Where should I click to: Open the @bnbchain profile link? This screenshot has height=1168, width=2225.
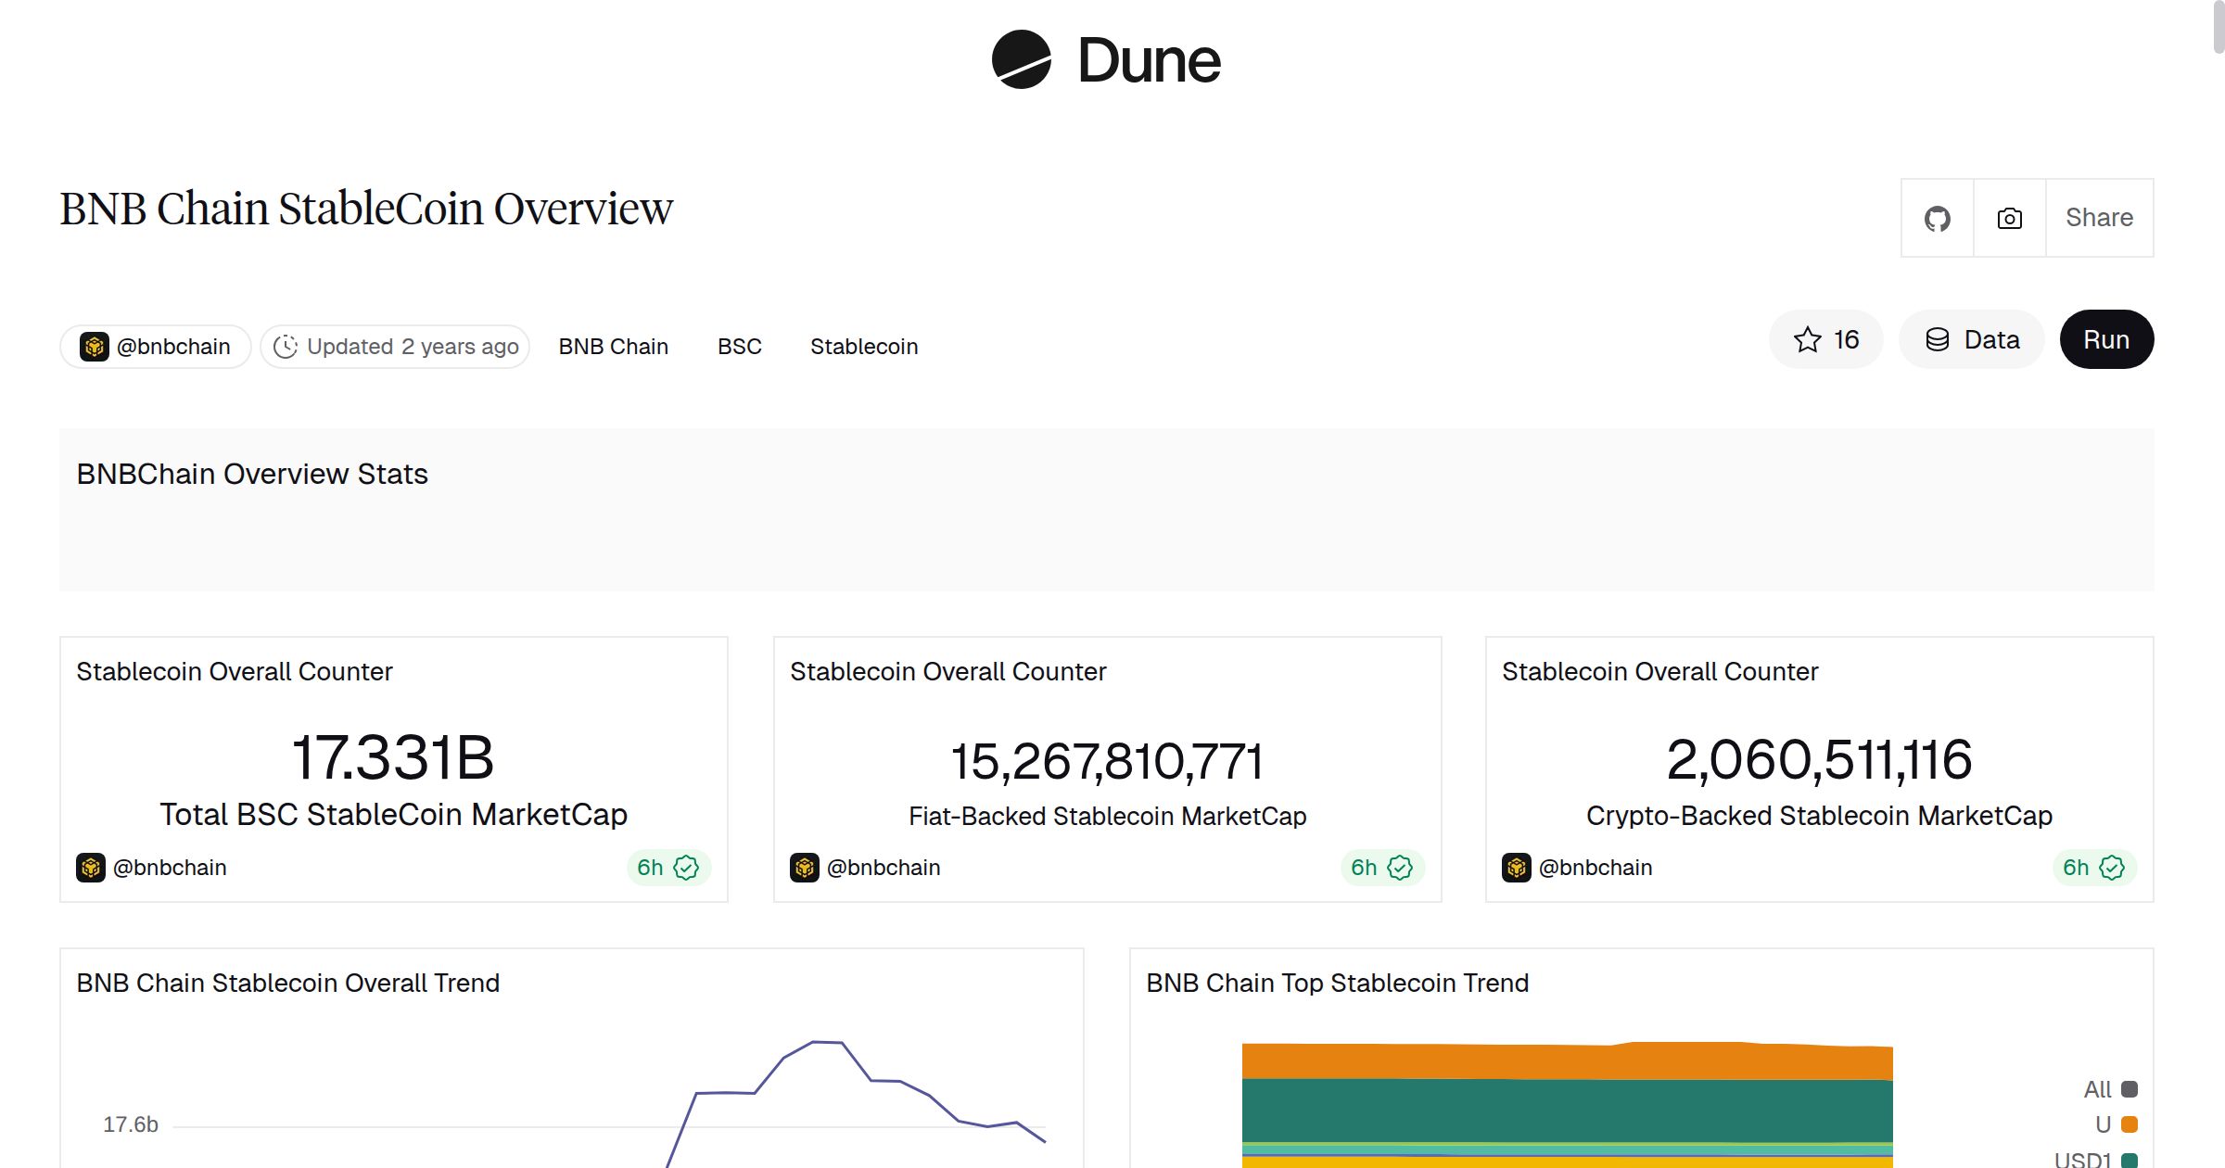tap(173, 346)
